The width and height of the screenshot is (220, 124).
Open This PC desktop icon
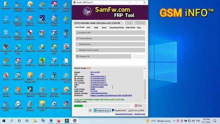6,20
